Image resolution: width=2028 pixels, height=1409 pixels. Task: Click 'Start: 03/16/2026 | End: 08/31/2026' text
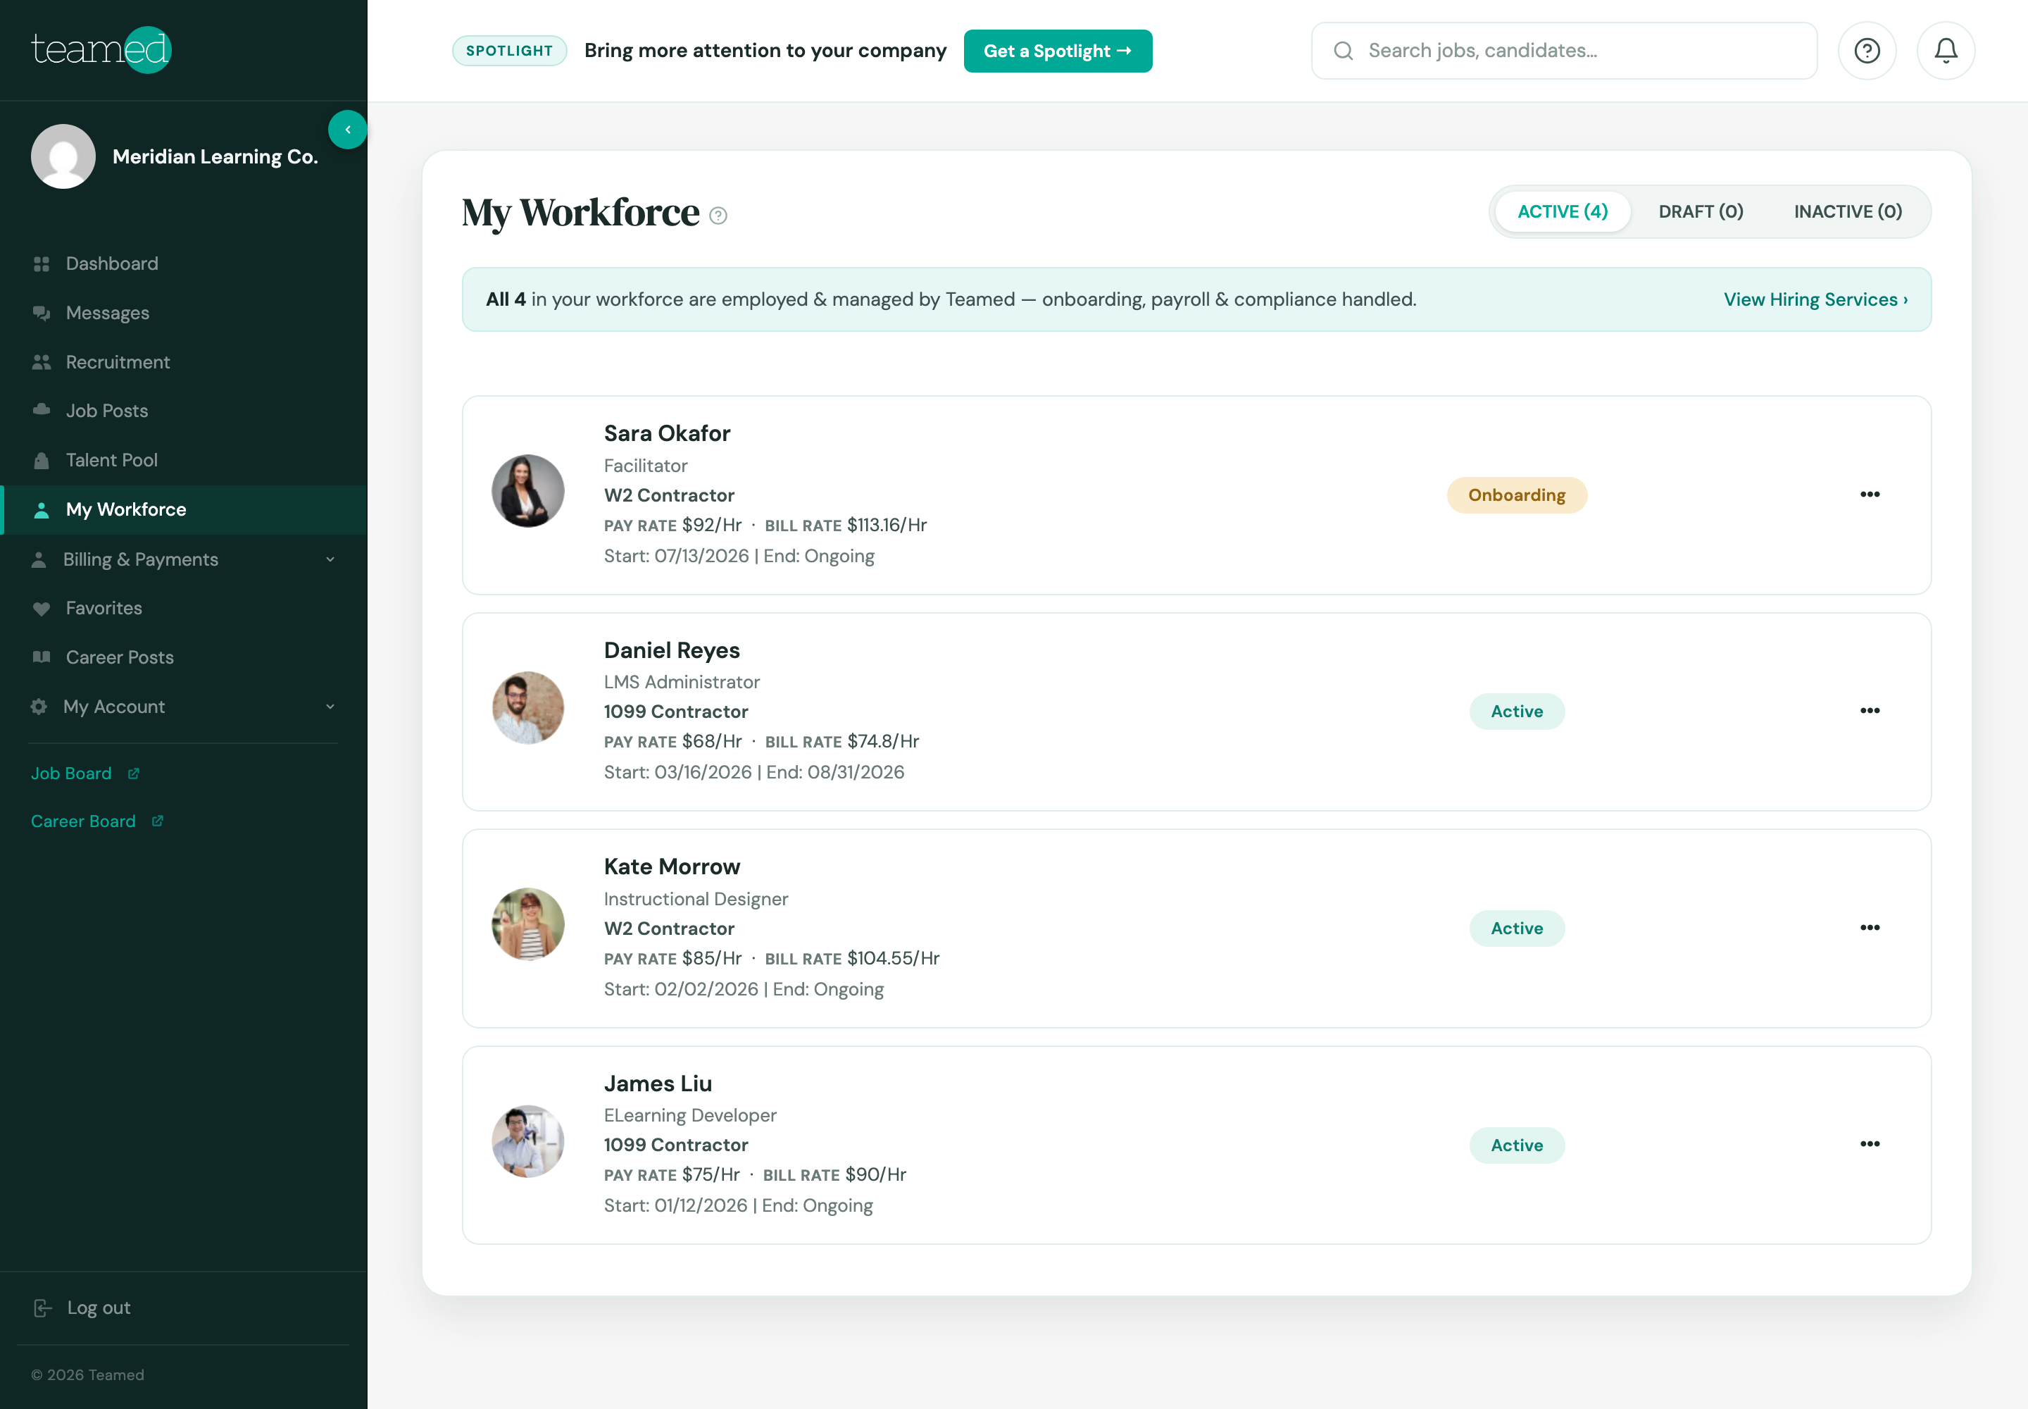[753, 772]
